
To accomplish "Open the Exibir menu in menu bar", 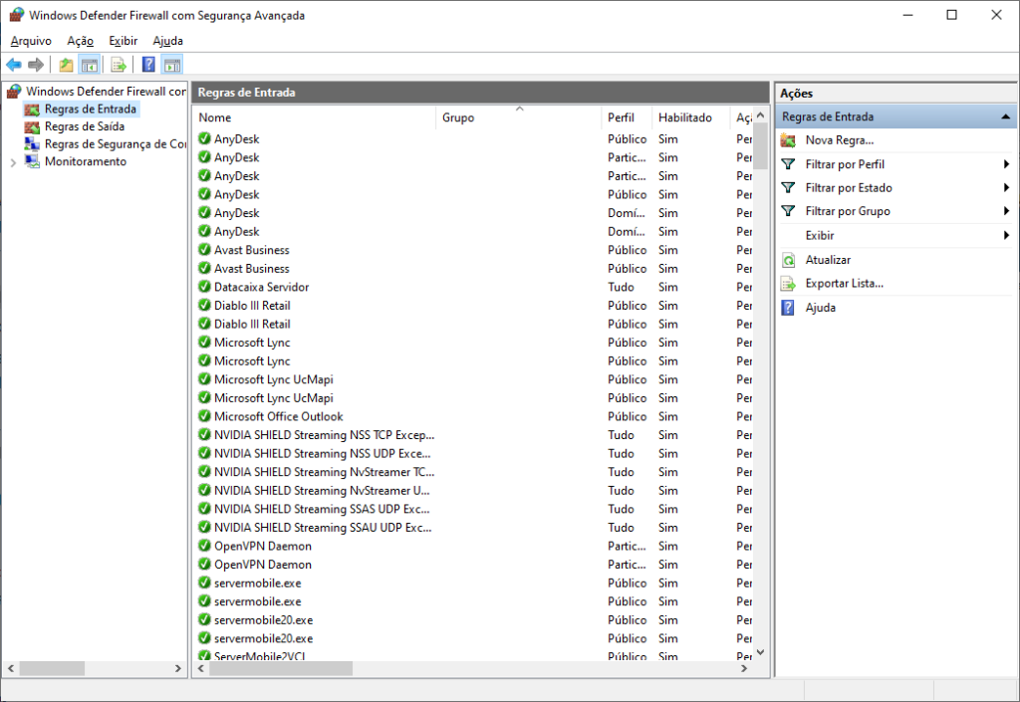I will pos(123,41).
